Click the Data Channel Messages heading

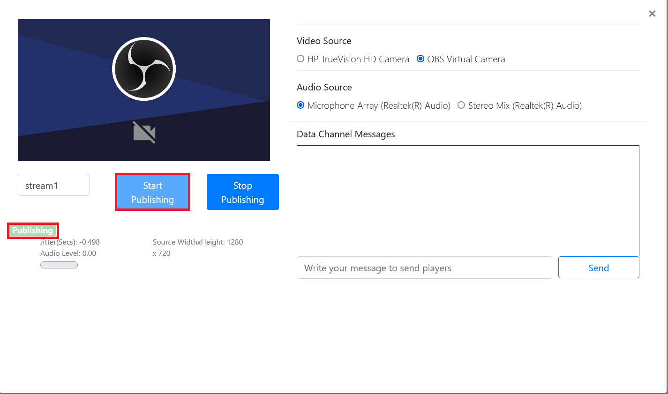click(346, 134)
